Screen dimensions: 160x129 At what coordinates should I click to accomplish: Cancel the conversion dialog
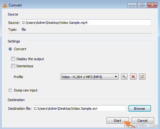point(143,121)
